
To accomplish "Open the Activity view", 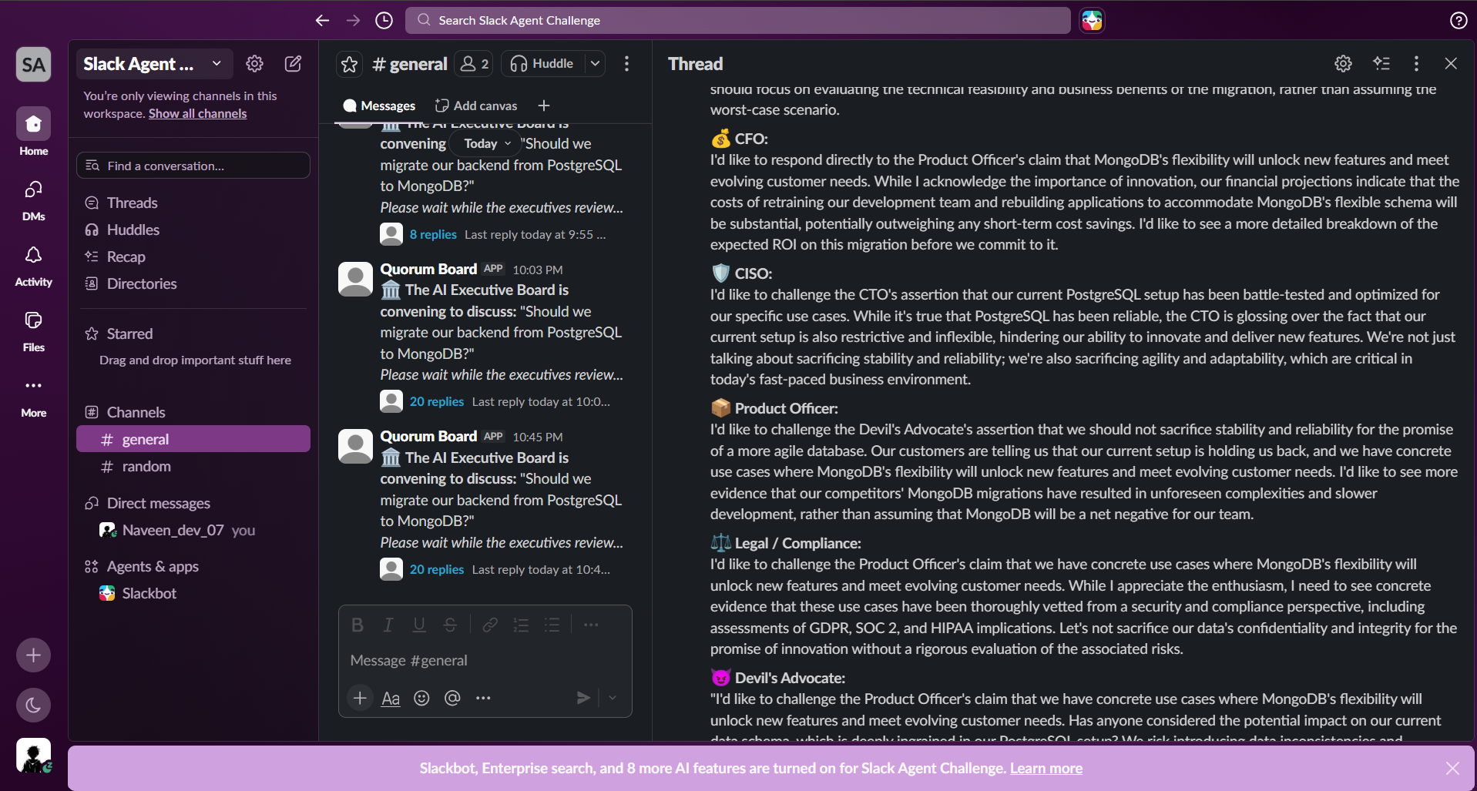I will (x=34, y=264).
